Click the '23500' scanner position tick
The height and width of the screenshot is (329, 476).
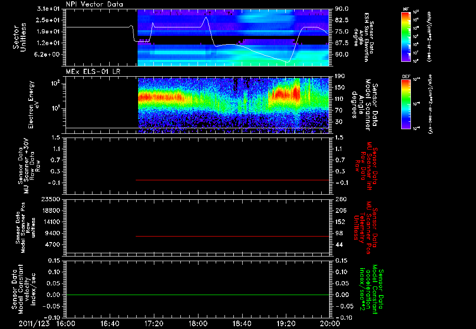coord(51,199)
